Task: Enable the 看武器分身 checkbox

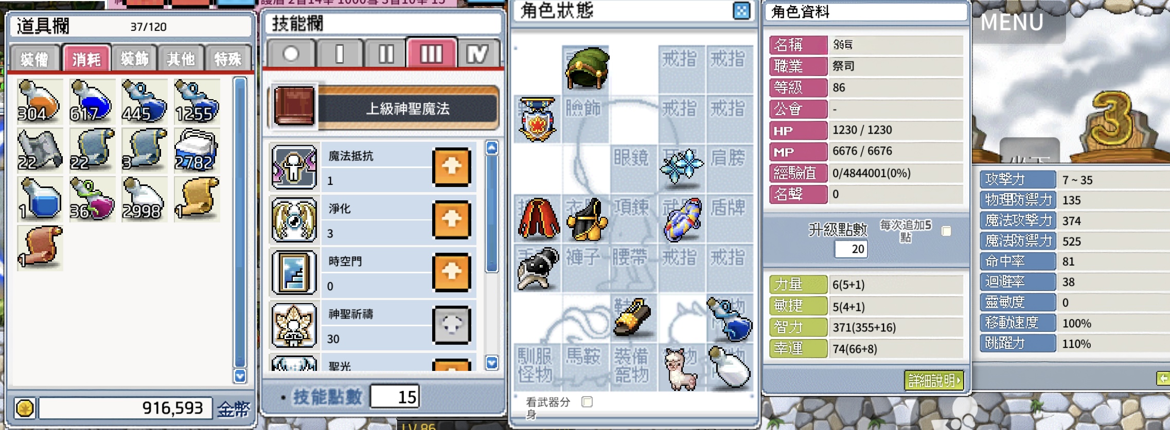Action: 587,402
